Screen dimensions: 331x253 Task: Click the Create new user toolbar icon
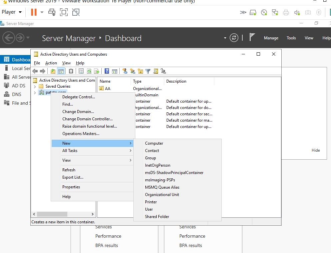tap(125, 71)
